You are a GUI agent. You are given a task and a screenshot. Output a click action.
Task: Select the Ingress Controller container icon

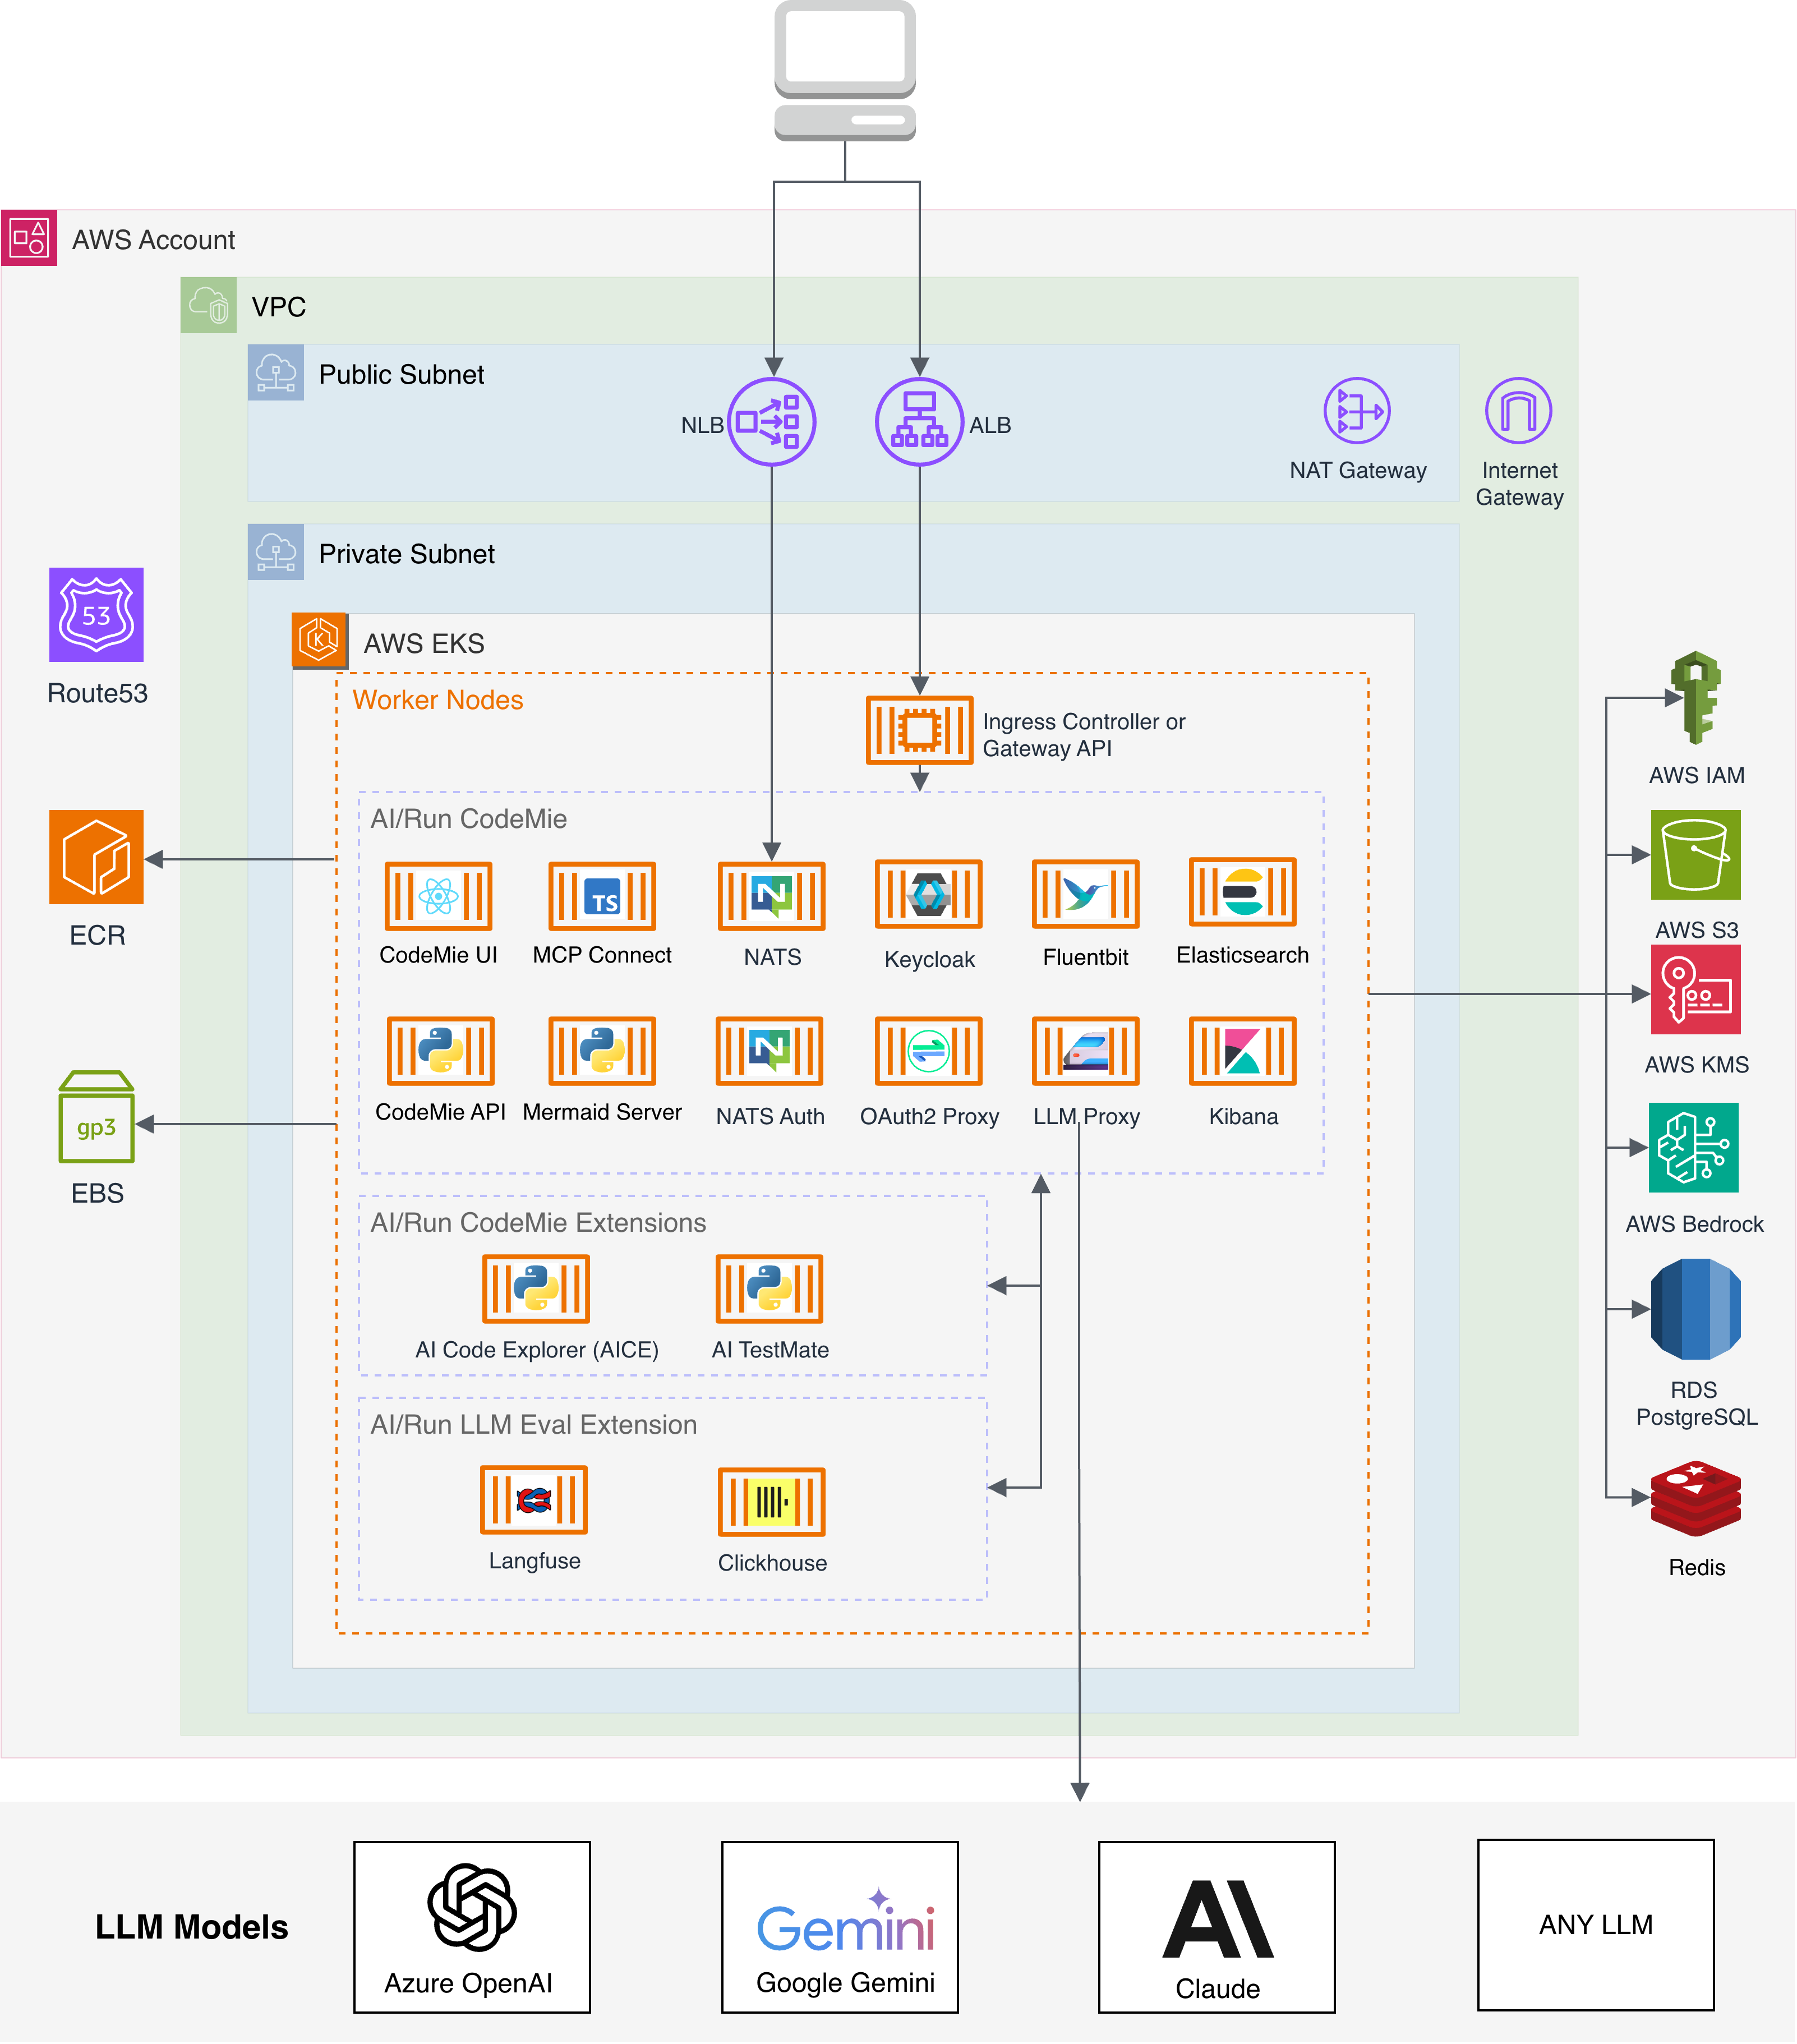pos(919,730)
